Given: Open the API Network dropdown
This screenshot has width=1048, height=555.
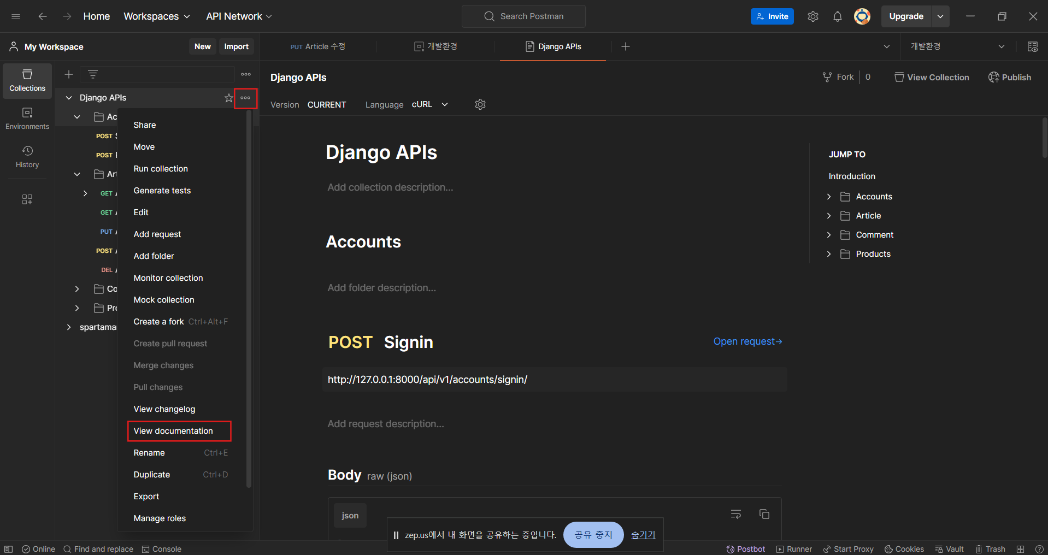Looking at the screenshot, I should point(239,16).
